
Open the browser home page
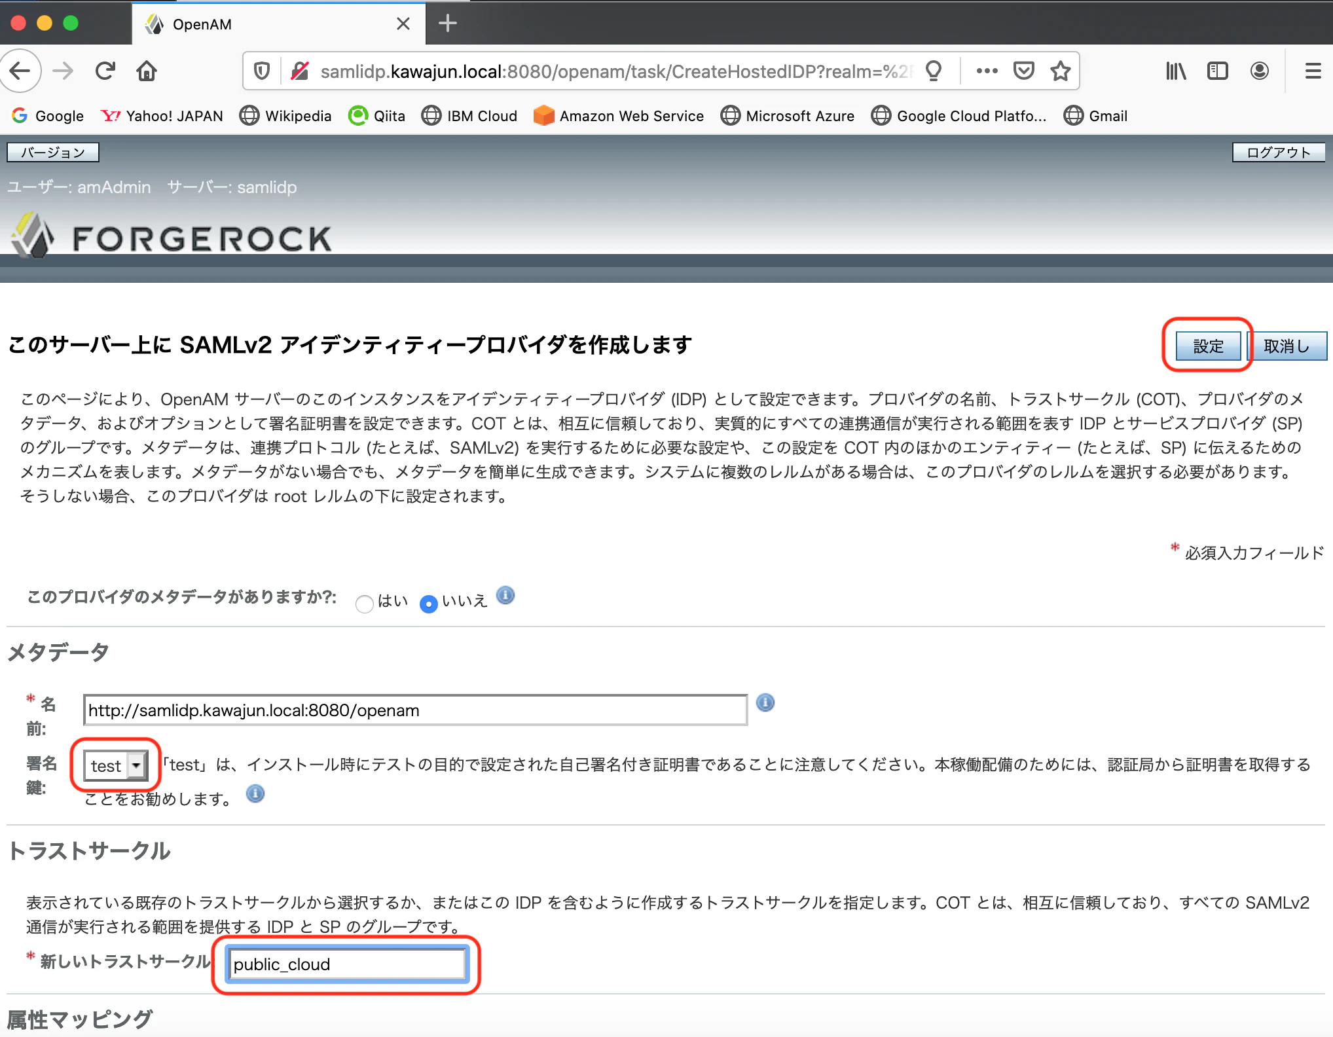pyautogui.click(x=147, y=71)
